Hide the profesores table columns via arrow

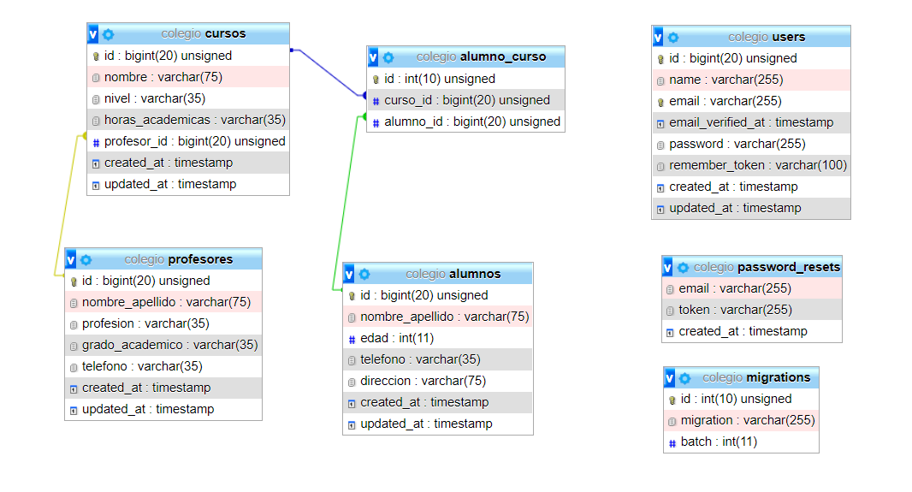[70, 259]
